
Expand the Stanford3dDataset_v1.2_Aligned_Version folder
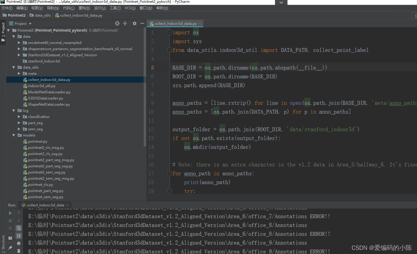(x=19, y=55)
